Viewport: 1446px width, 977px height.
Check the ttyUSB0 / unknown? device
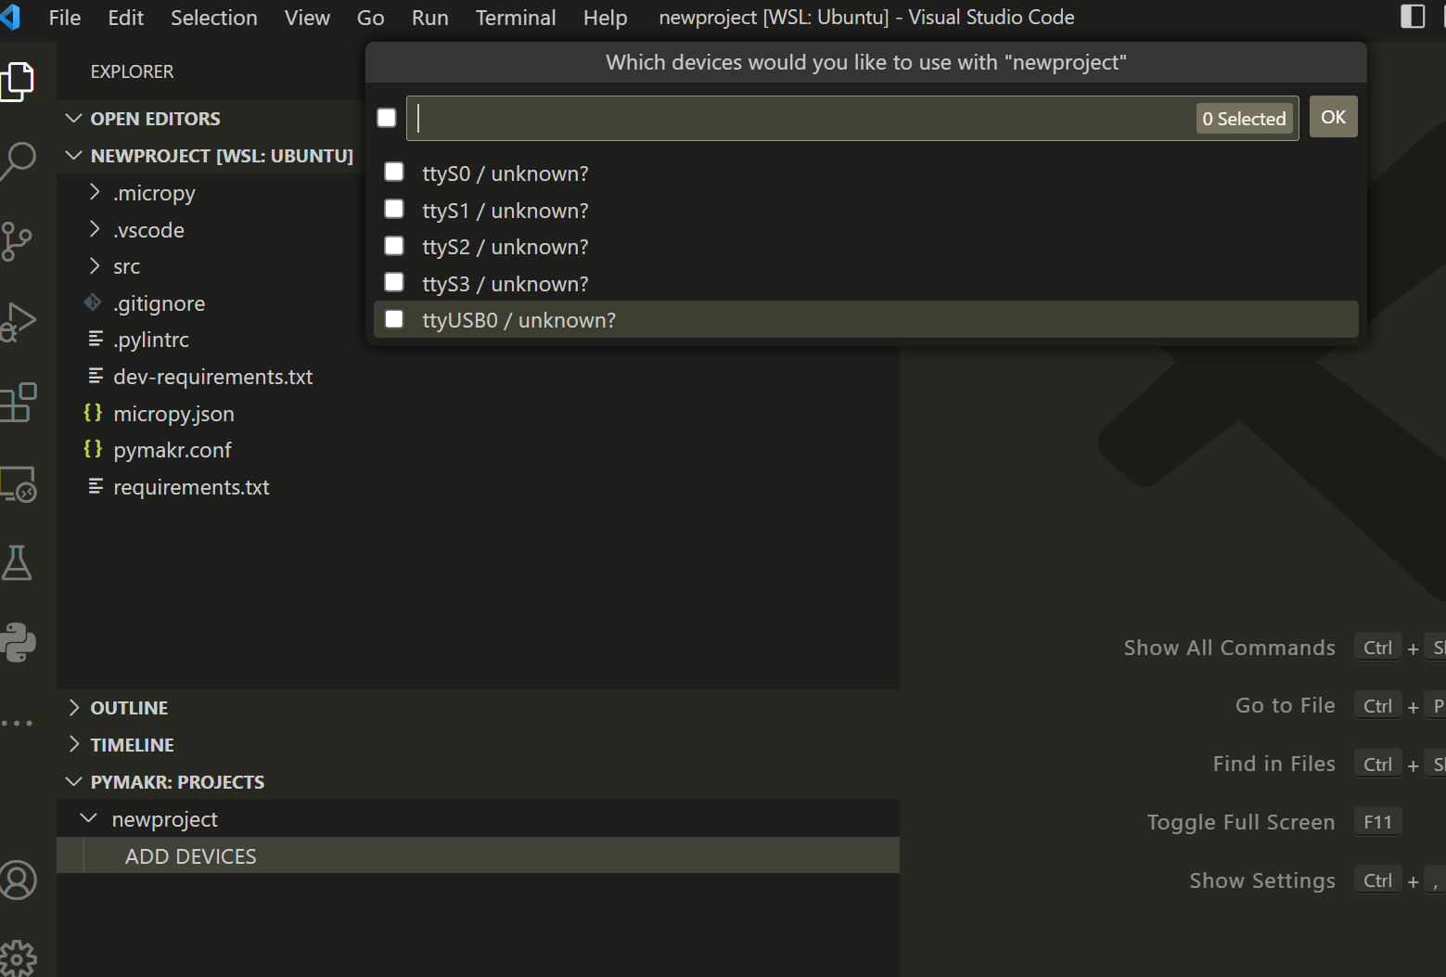pos(394,319)
